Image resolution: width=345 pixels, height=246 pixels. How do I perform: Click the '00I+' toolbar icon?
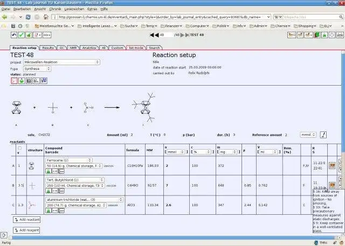[x=47, y=35]
